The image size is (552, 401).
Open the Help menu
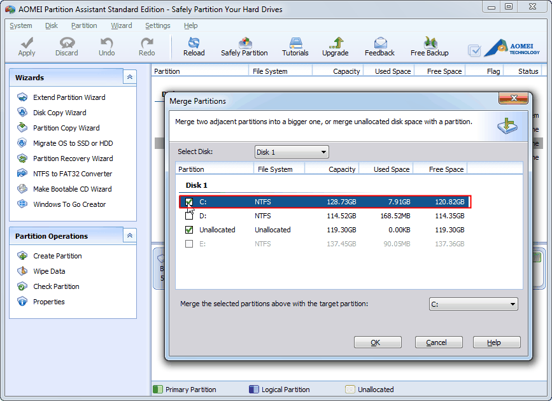(x=190, y=25)
